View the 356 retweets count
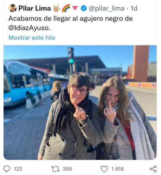This screenshot has height=175, width=161. click(x=67, y=169)
